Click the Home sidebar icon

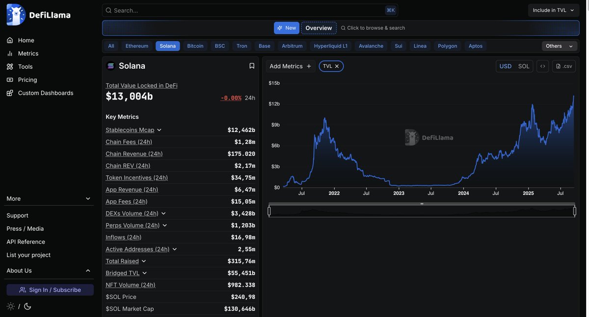tap(10, 40)
